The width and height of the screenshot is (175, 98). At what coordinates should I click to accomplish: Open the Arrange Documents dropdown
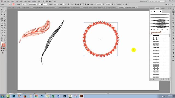pyautogui.click(x=50, y=1)
